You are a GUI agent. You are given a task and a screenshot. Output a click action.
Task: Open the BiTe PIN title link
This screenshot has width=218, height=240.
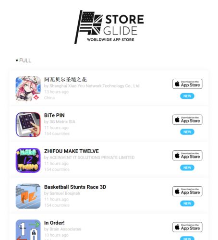pyautogui.click(x=54, y=115)
